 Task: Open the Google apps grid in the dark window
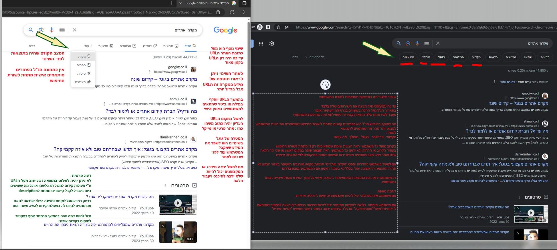click(x=261, y=43)
